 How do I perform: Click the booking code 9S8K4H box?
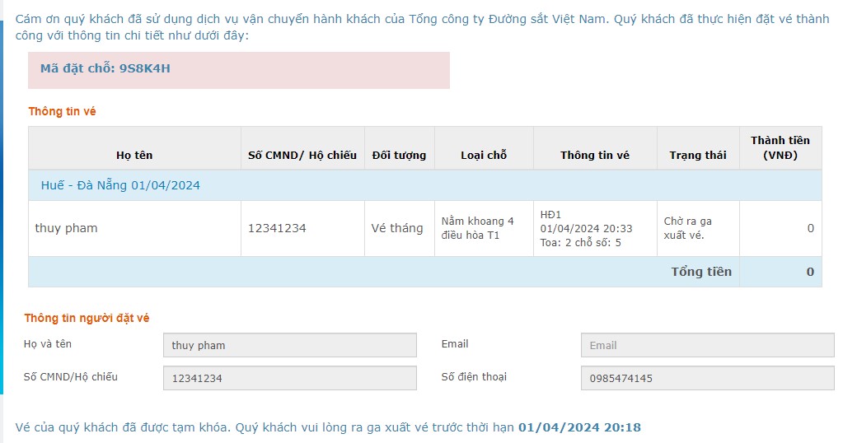(238, 69)
